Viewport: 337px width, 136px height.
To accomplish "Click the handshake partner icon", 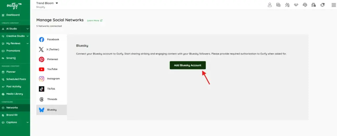I will (296, 5).
